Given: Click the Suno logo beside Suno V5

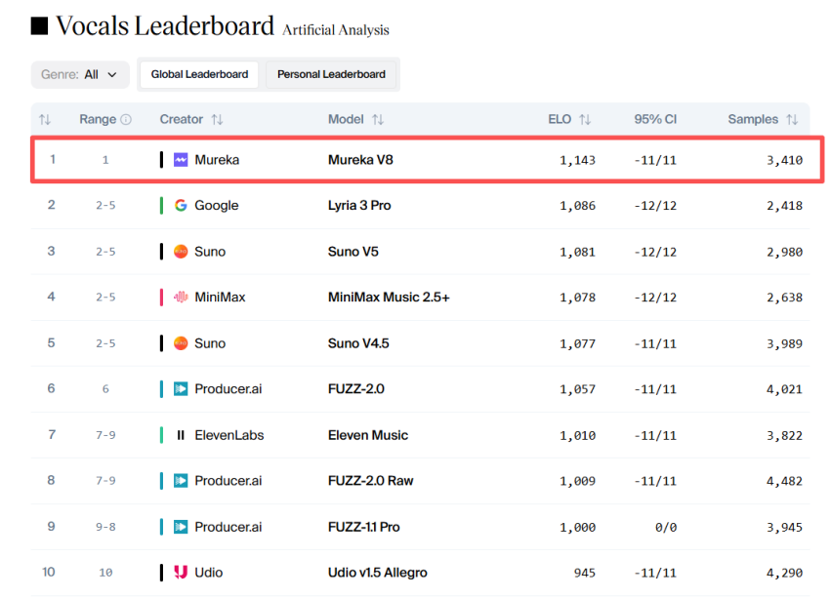Looking at the screenshot, I should tap(181, 252).
